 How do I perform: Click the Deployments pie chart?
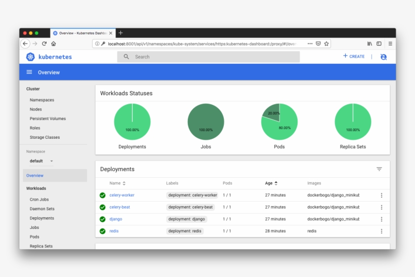[132, 122]
